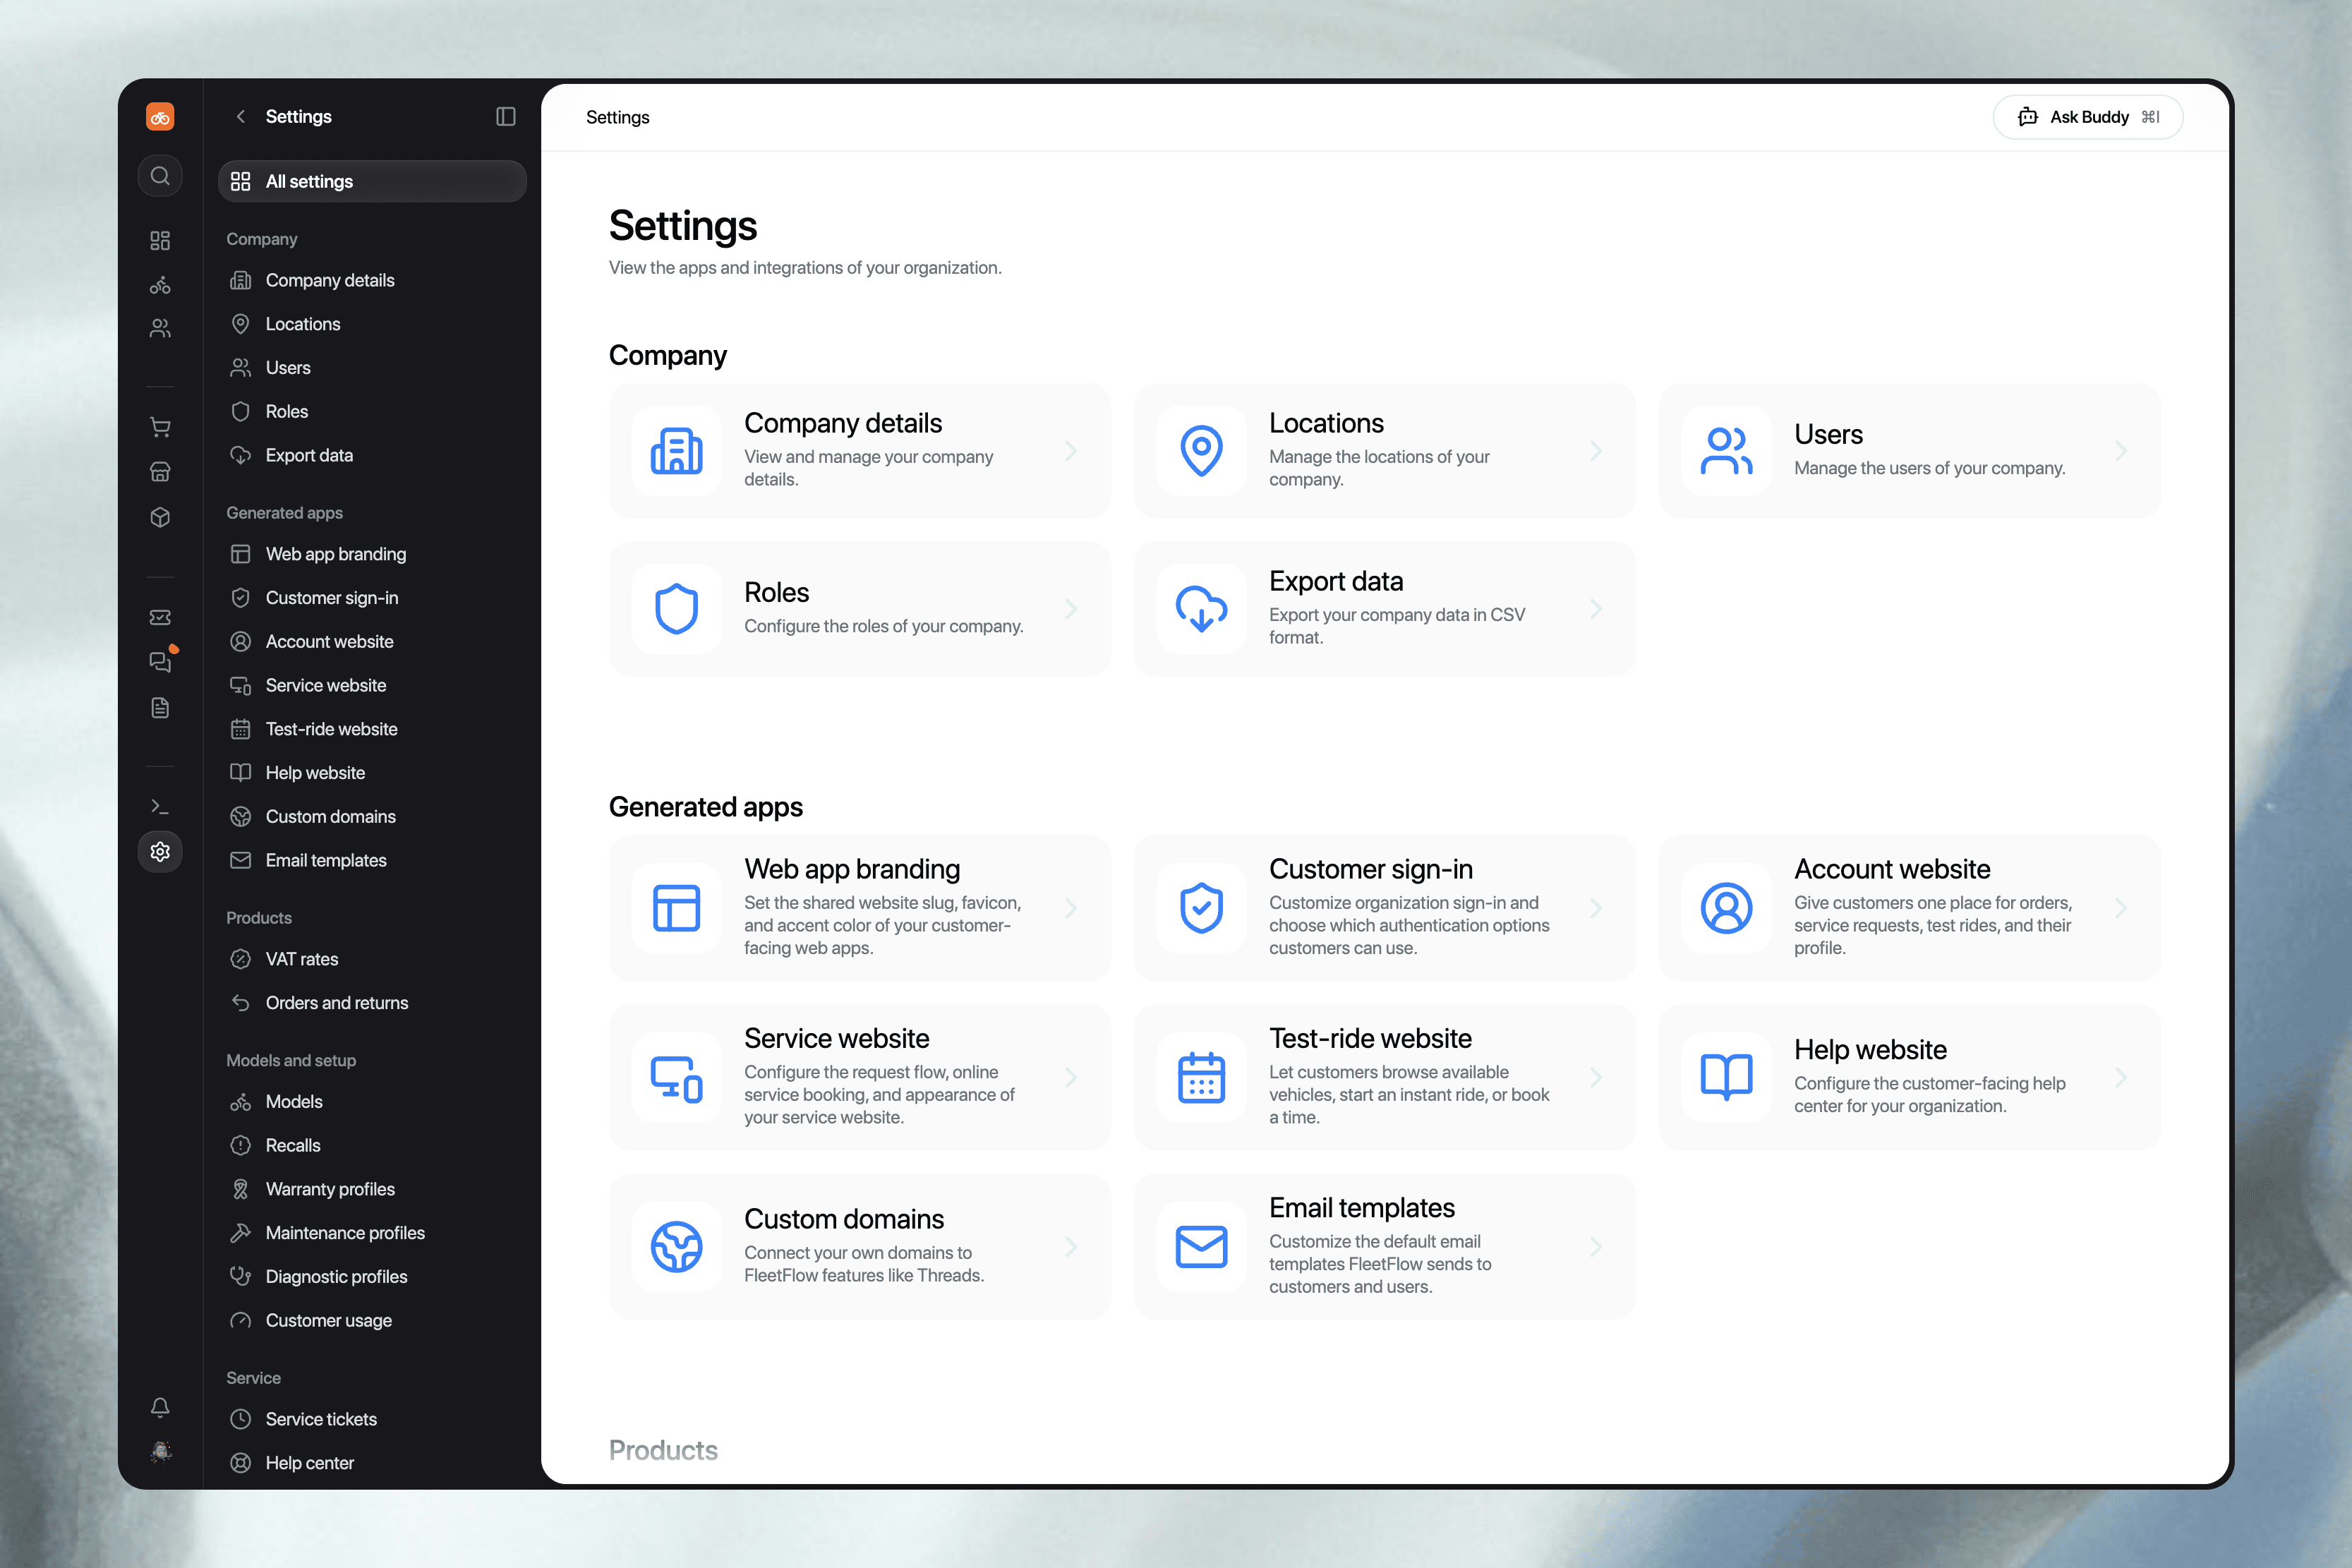
Task: Go back with the Settings back chevron
Action: point(240,117)
